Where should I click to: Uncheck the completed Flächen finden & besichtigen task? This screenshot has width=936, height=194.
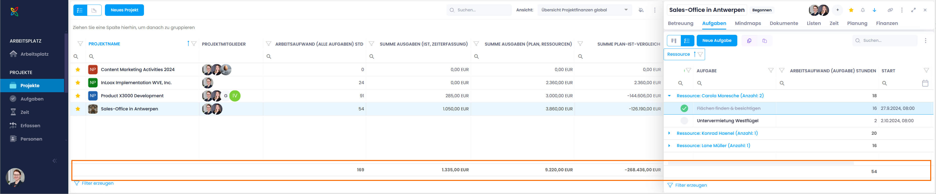[684, 108]
